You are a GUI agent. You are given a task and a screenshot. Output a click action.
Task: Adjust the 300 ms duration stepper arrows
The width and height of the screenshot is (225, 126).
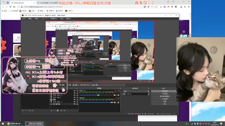point(148,94)
